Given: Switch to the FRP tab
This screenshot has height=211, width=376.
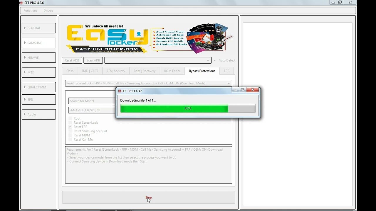Looking at the screenshot, I should click(x=226, y=71).
